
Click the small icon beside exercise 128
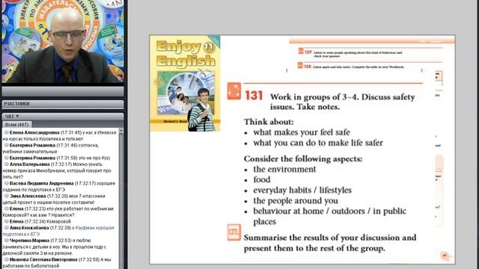[x=300, y=65]
